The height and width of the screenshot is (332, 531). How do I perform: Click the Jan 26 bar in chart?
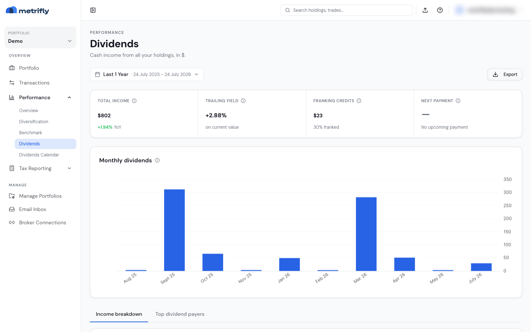coord(289,264)
